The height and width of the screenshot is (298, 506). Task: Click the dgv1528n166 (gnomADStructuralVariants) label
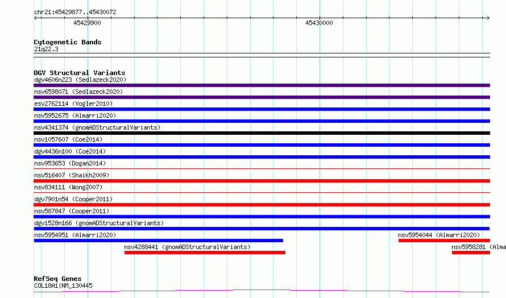coord(99,223)
